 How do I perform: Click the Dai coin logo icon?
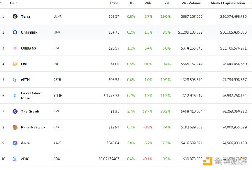[15, 64]
